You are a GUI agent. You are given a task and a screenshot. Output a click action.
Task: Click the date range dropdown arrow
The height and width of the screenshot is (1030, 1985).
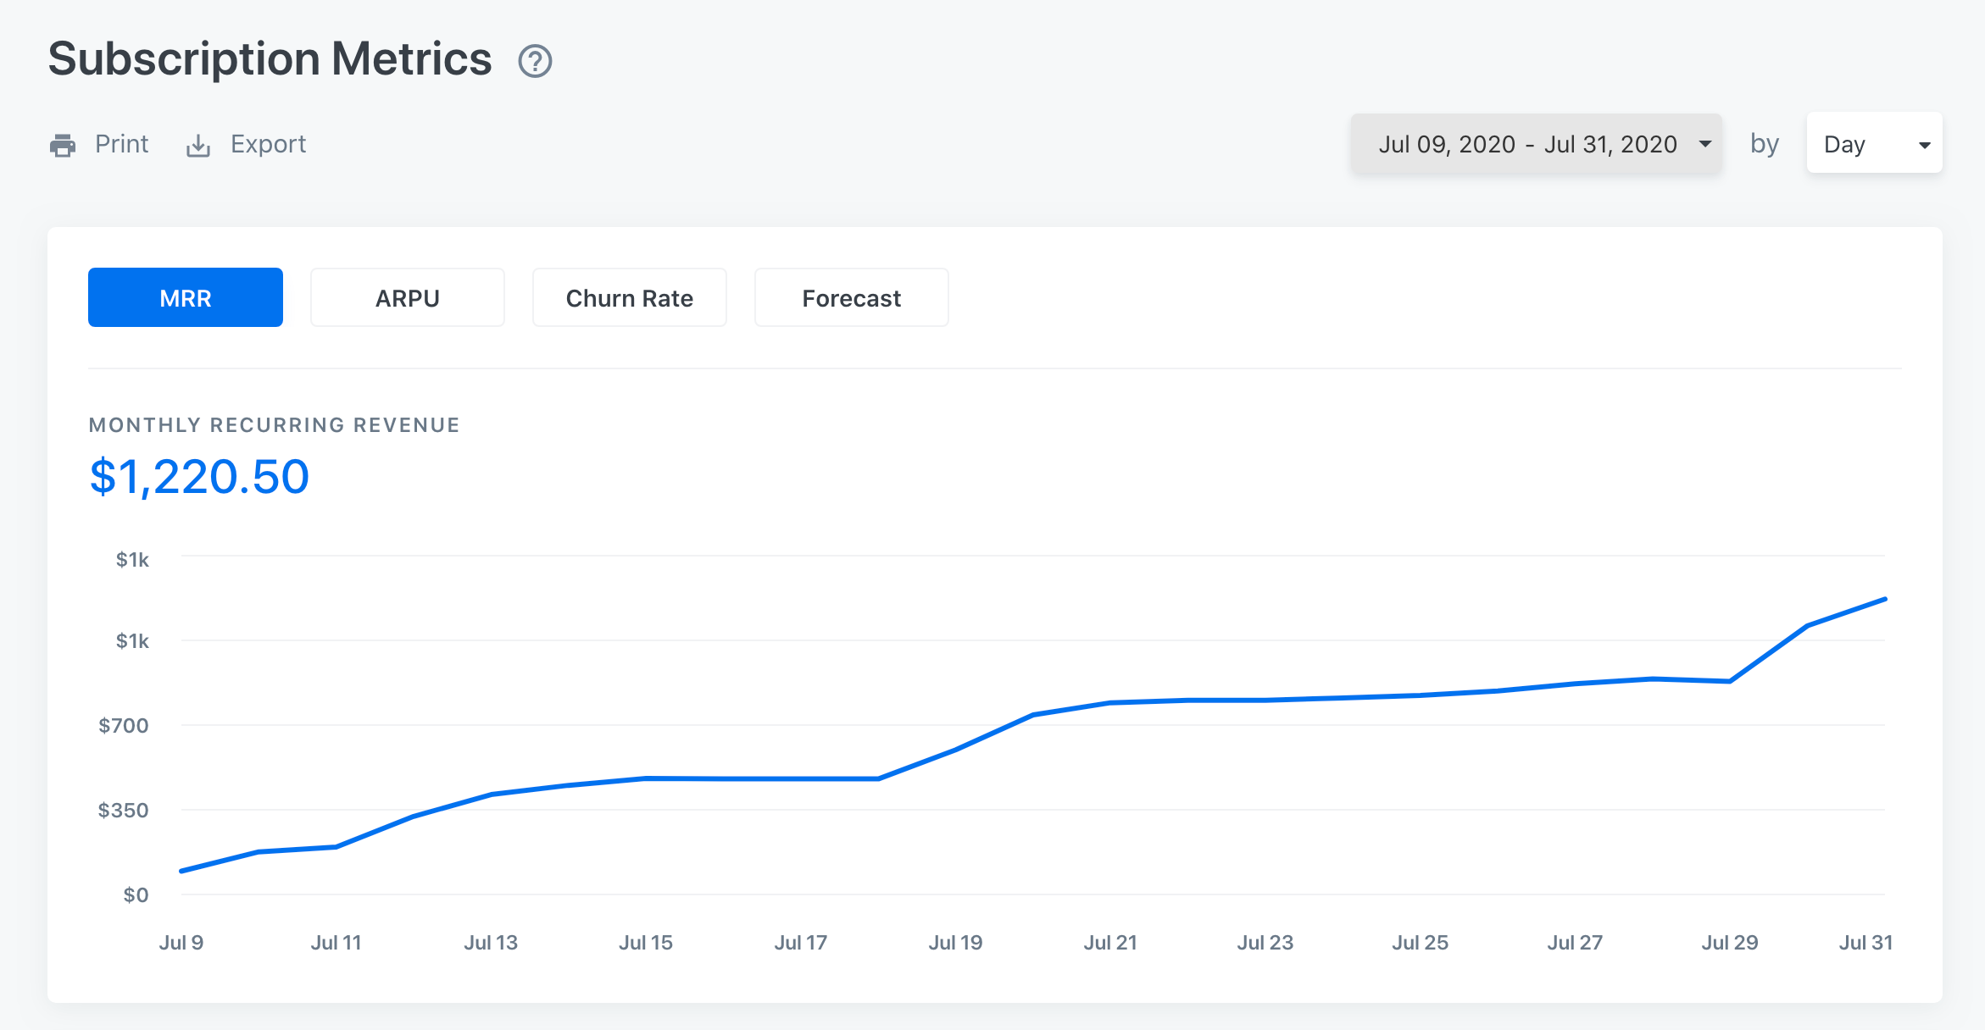tap(1705, 144)
